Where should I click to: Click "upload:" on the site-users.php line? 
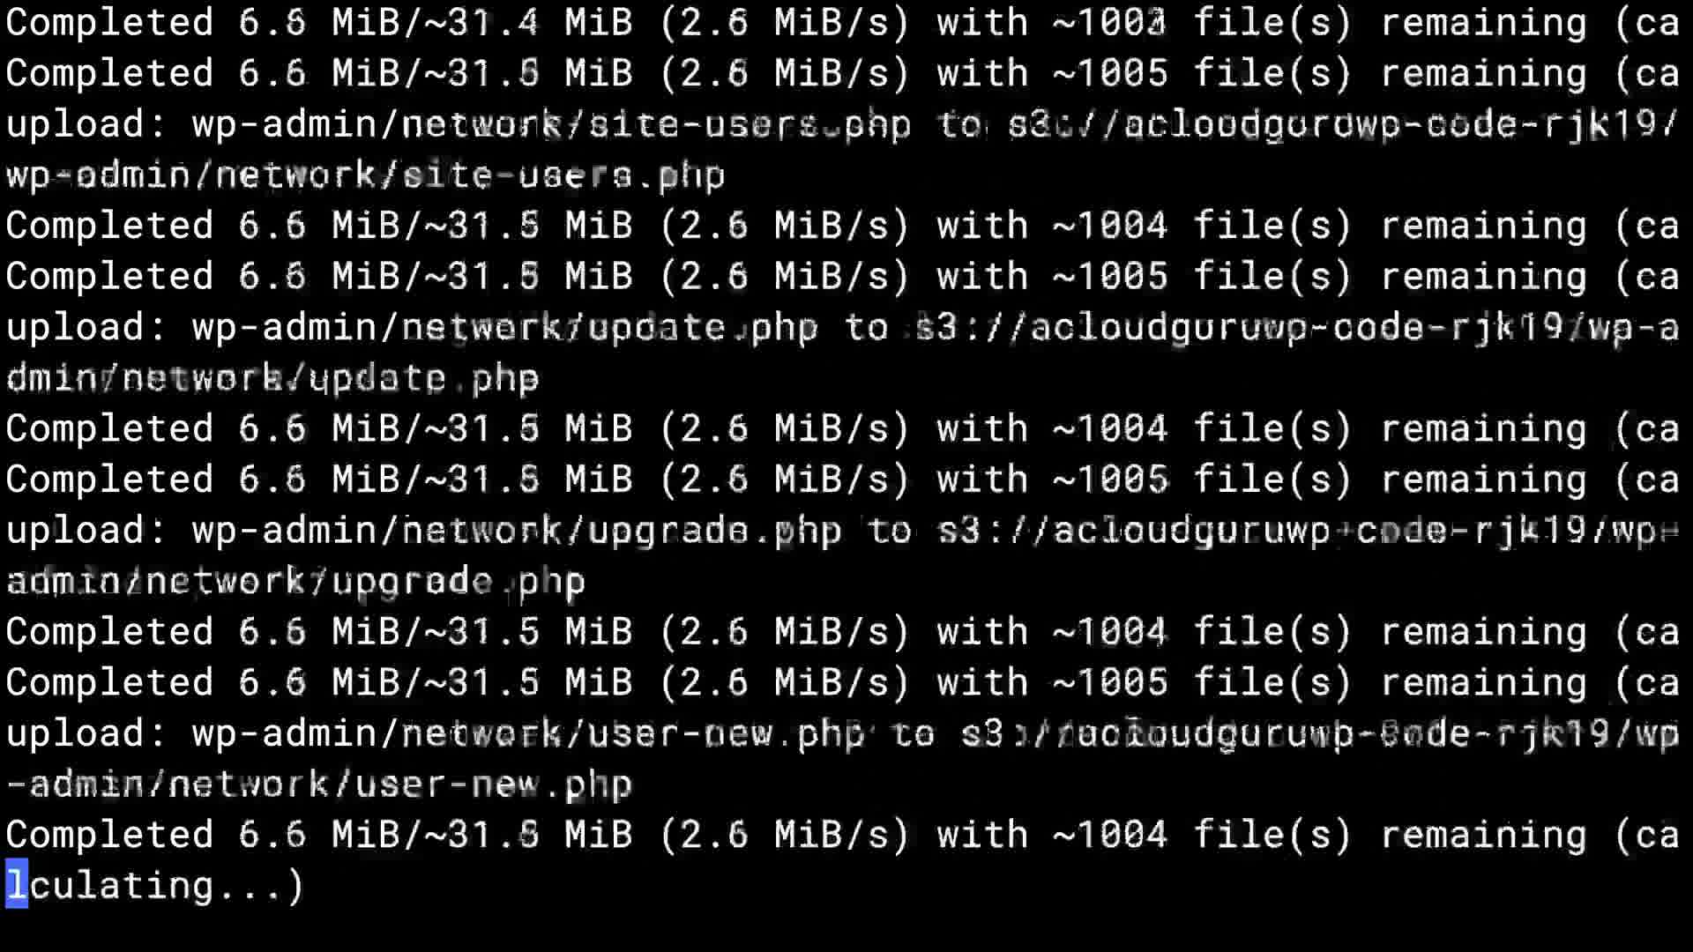86,124
